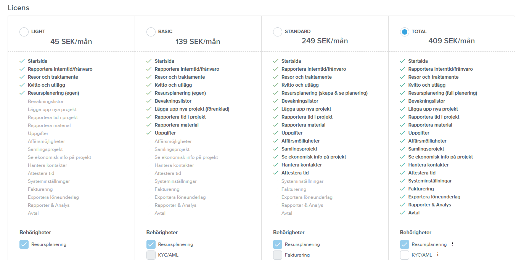Click the Avtal checkmark icon in TOTAL column

(x=403, y=213)
